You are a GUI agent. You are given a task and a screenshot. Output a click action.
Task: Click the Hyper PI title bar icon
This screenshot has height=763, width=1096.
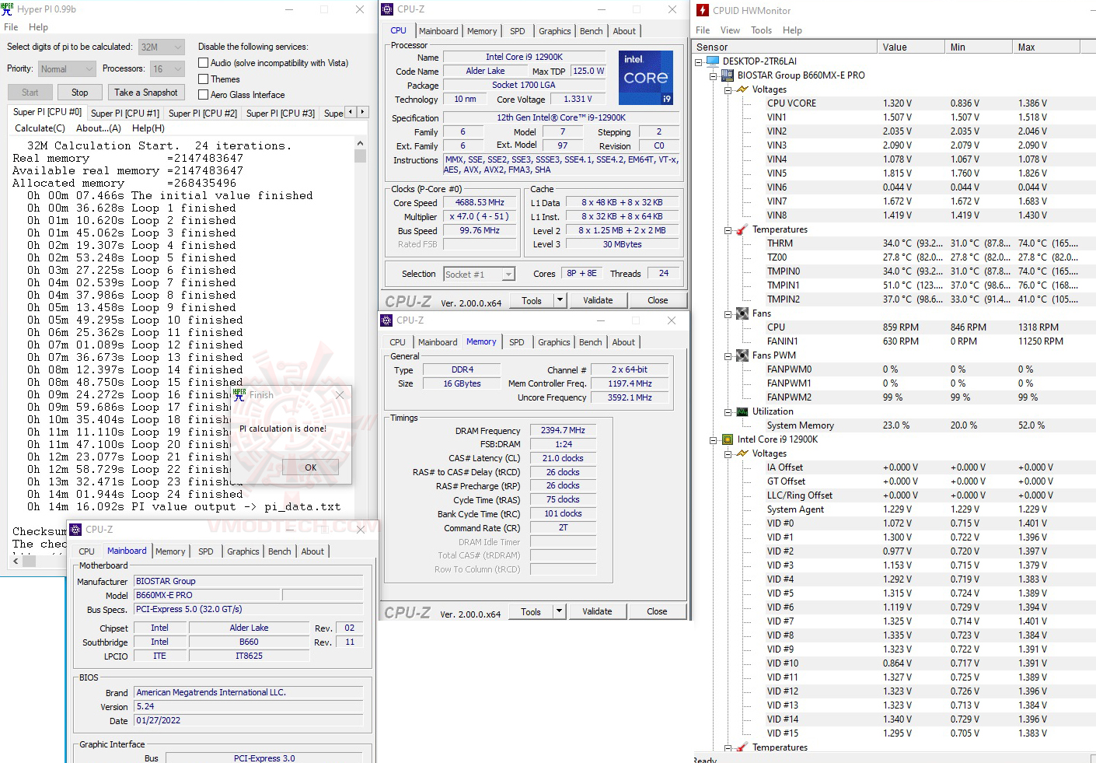(8, 9)
